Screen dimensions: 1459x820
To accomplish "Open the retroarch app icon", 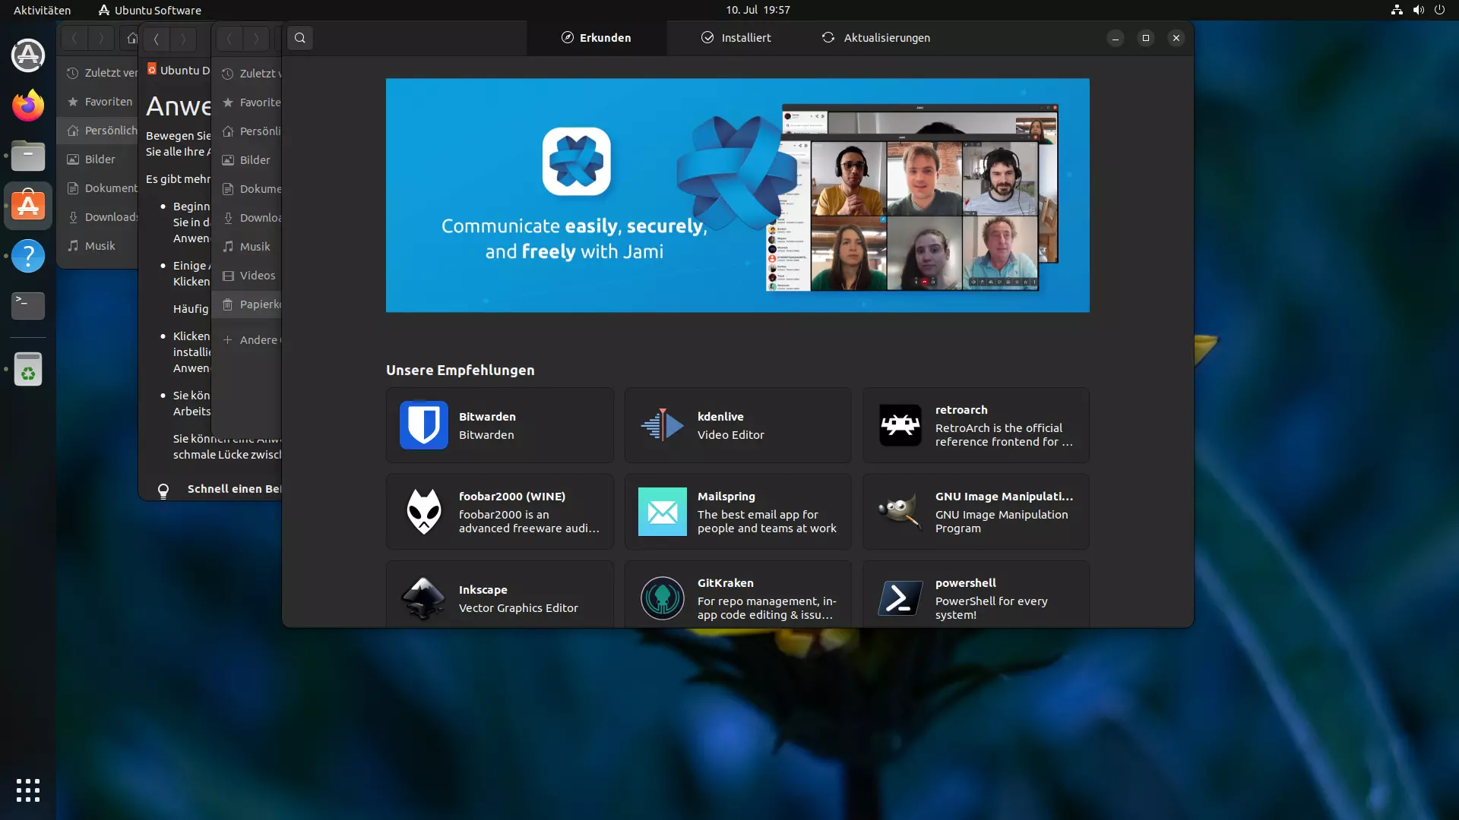I will pos(900,425).
